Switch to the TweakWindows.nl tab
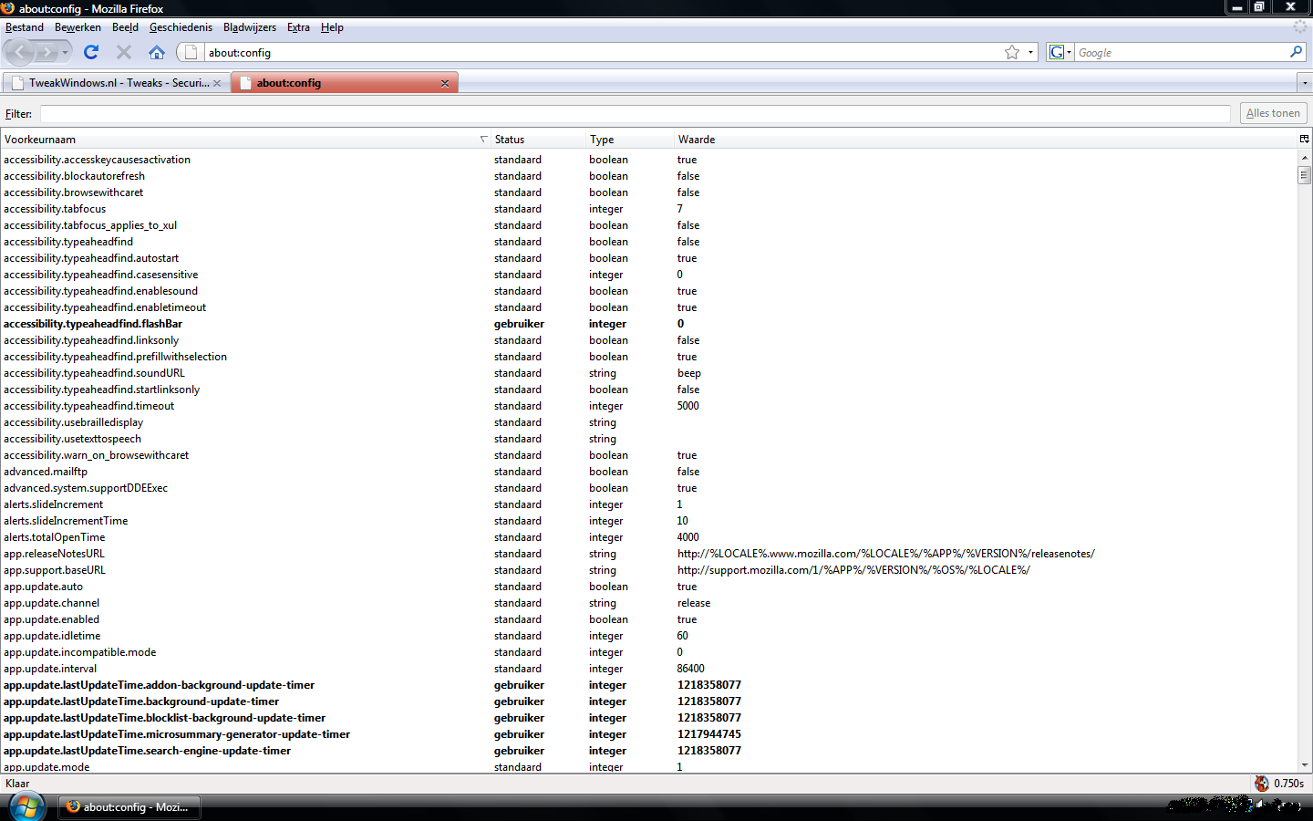 pos(116,83)
